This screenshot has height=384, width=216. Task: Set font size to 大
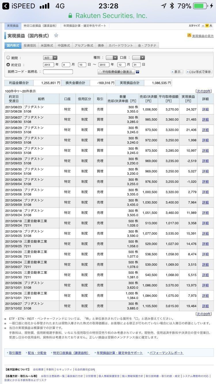211,26
